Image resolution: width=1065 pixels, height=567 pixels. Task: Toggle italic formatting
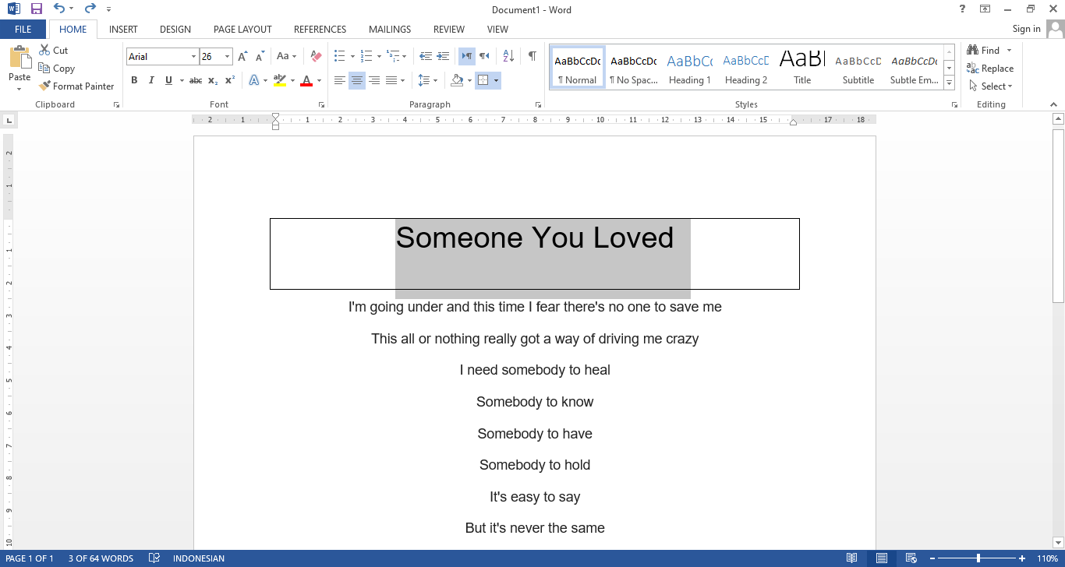[x=151, y=80]
